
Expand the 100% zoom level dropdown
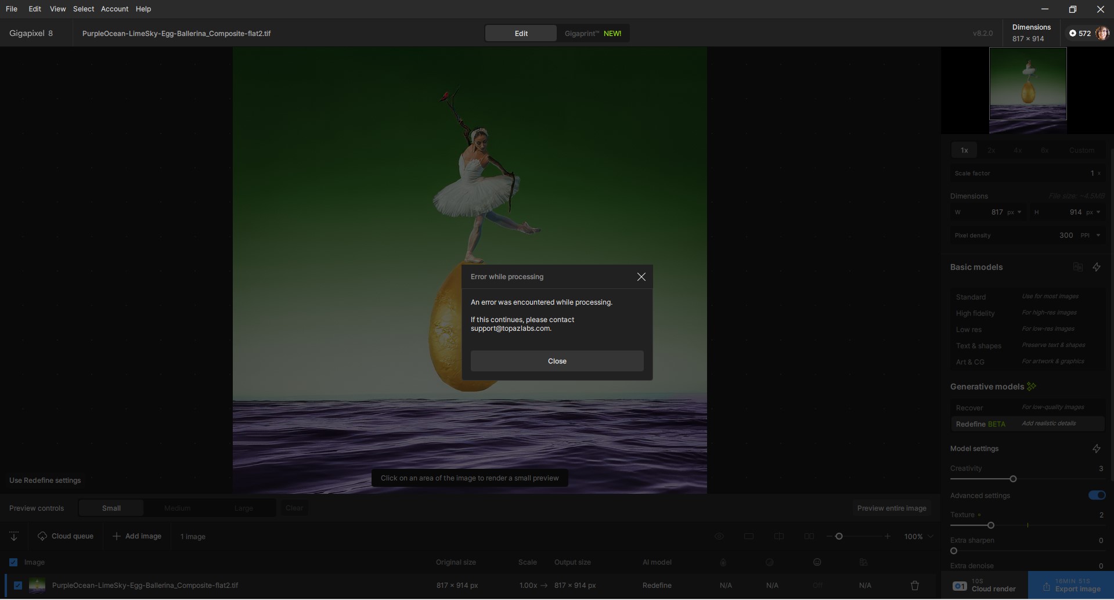[x=931, y=536]
